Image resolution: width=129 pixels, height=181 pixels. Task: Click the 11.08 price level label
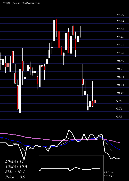[120, 53]
